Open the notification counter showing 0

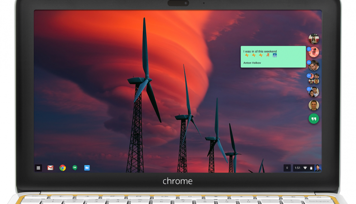[x=287, y=168]
